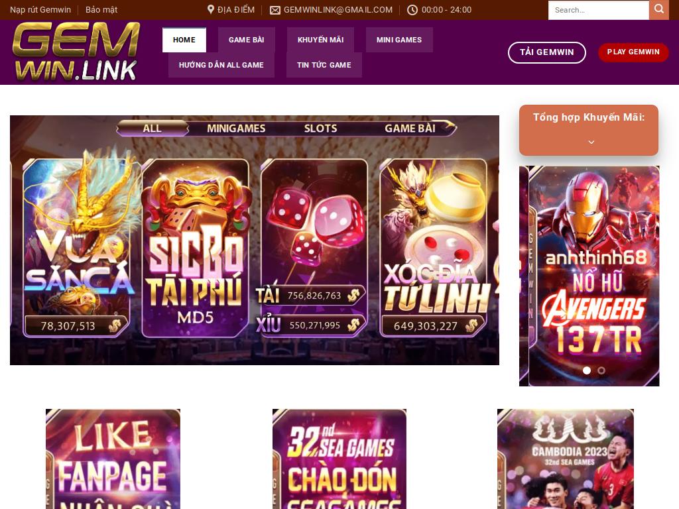Viewport: 679px width, 509px height.
Task: Click the clock hours icon
Action: pos(412,10)
